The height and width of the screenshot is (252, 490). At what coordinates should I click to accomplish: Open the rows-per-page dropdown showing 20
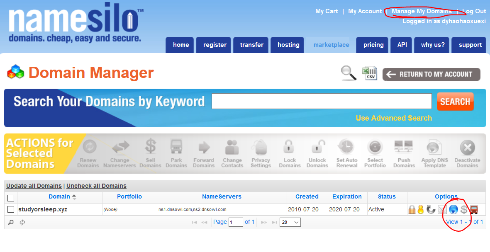[x=290, y=222]
